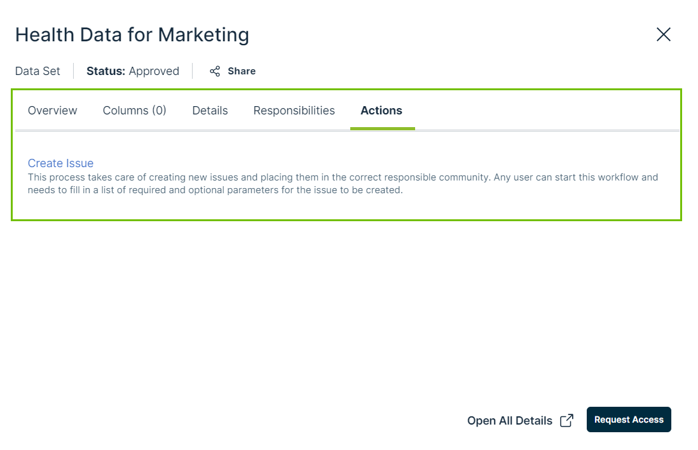Click the bold Status label

click(106, 71)
